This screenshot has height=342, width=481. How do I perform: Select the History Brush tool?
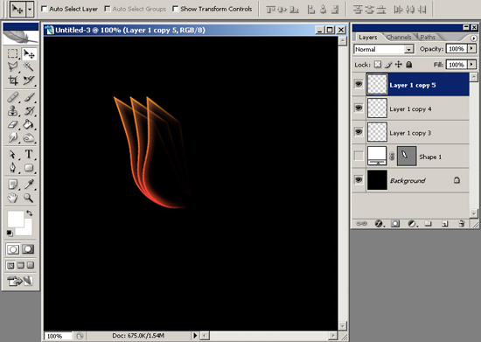(x=29, y=111)
